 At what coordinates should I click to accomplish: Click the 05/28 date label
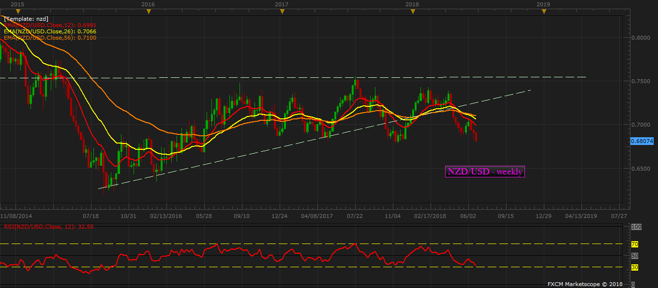(x=204, y=216)
